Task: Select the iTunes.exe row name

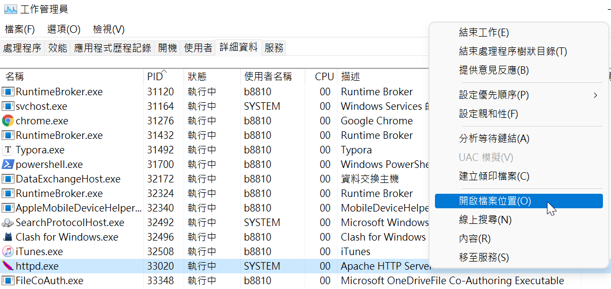Action: click(x=39, y=252)
